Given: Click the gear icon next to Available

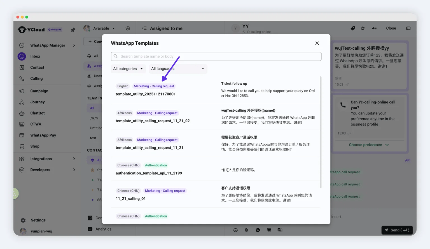Looking at the screenshot, I should tap(128, 28).
